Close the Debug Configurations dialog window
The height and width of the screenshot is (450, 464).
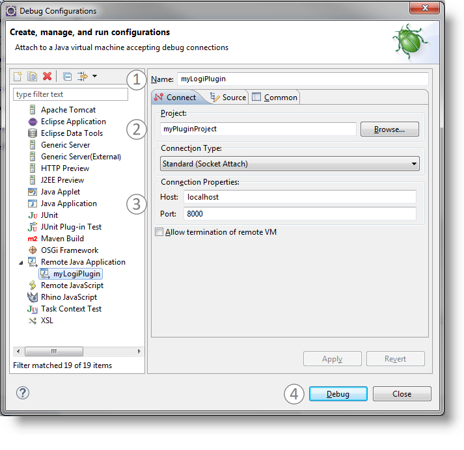tap(424, 8)
